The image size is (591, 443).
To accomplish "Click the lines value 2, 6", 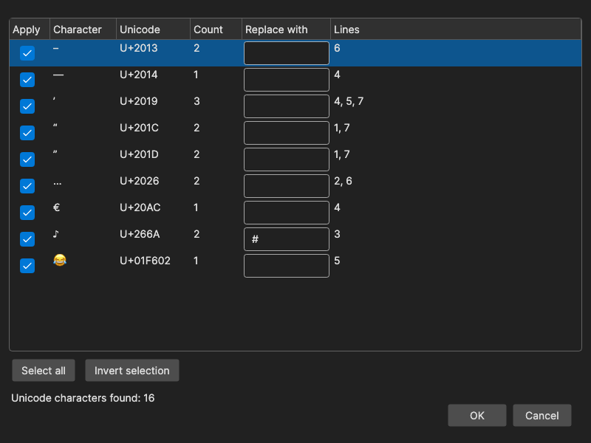I will tap(343, 181).
